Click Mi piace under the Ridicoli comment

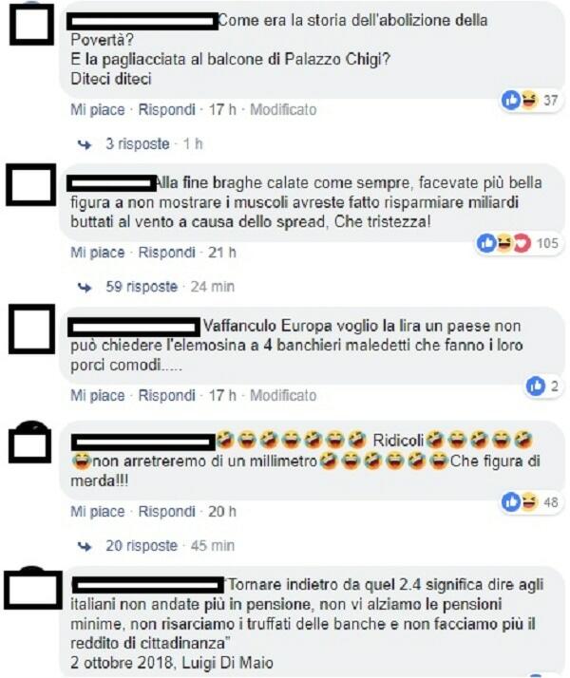(98, 512)
